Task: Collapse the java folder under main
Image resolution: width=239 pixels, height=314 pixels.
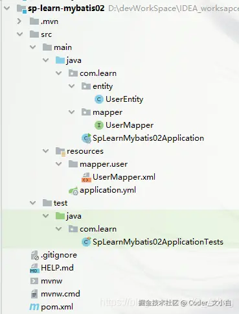Action: click(46, 60)
